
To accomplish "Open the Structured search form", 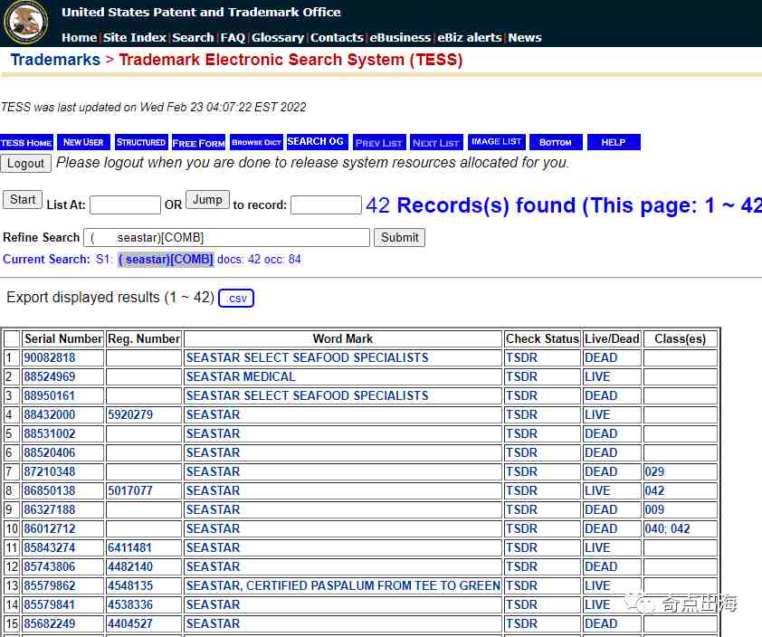I will click(141, 142).
